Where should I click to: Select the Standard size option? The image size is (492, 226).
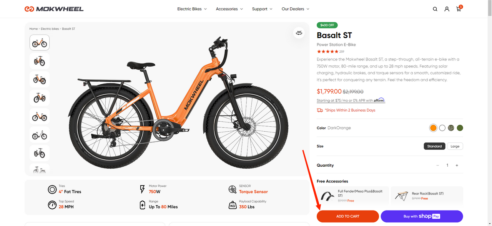pyautogui.click(x=434, y=146)
